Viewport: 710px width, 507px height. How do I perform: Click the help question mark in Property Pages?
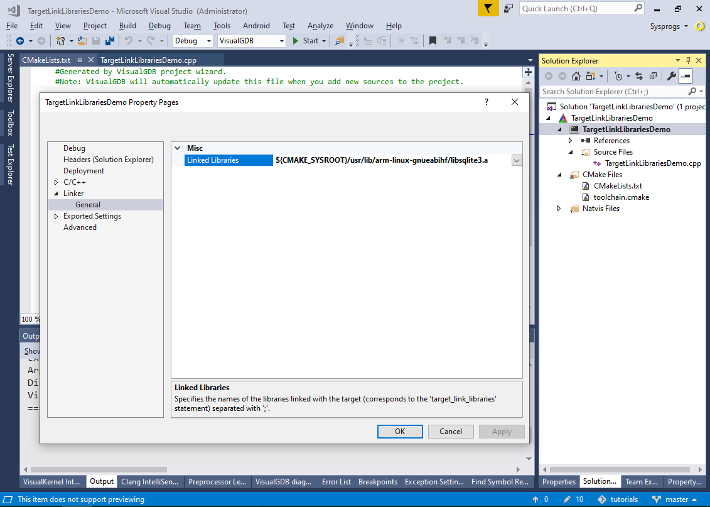pos(487,102)
